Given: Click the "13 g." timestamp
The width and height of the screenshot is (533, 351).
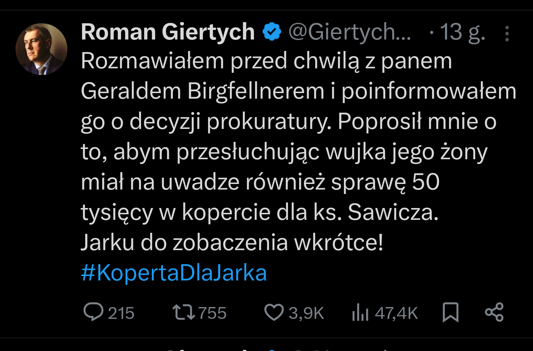Looking at the screenshot, I should click(462, 32).
